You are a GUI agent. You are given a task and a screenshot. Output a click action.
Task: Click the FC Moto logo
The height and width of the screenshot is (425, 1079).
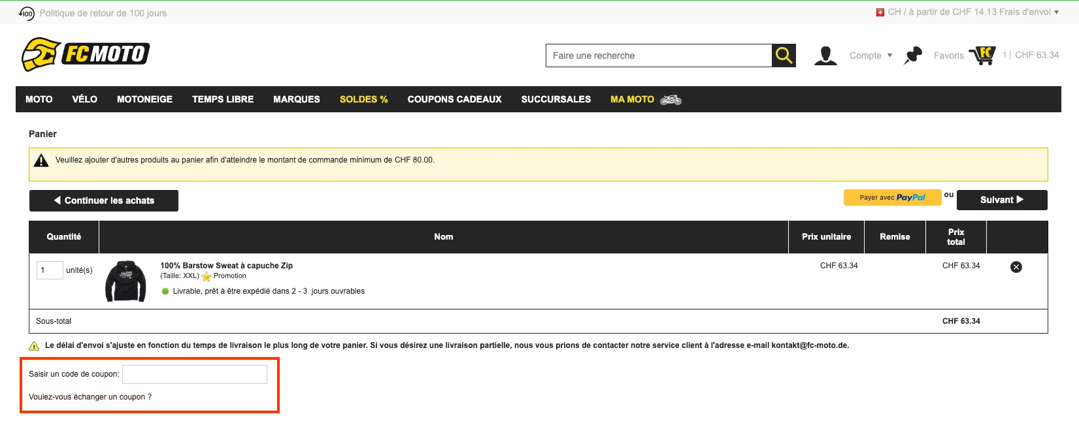tap(86, 54)
